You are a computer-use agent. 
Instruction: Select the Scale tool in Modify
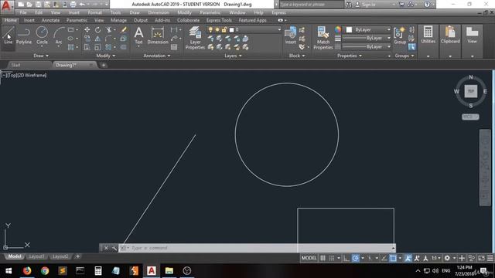click(x=98, y=47)
